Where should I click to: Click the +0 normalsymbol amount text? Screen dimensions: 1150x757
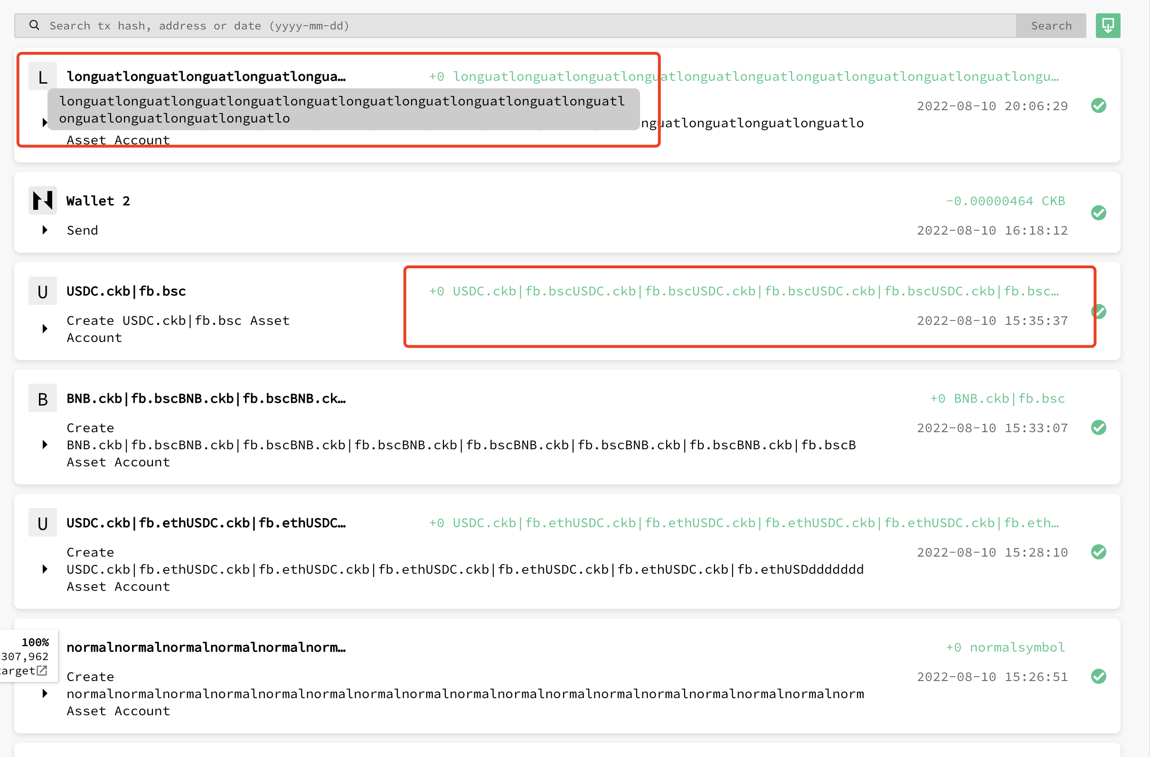[1005, 647]
